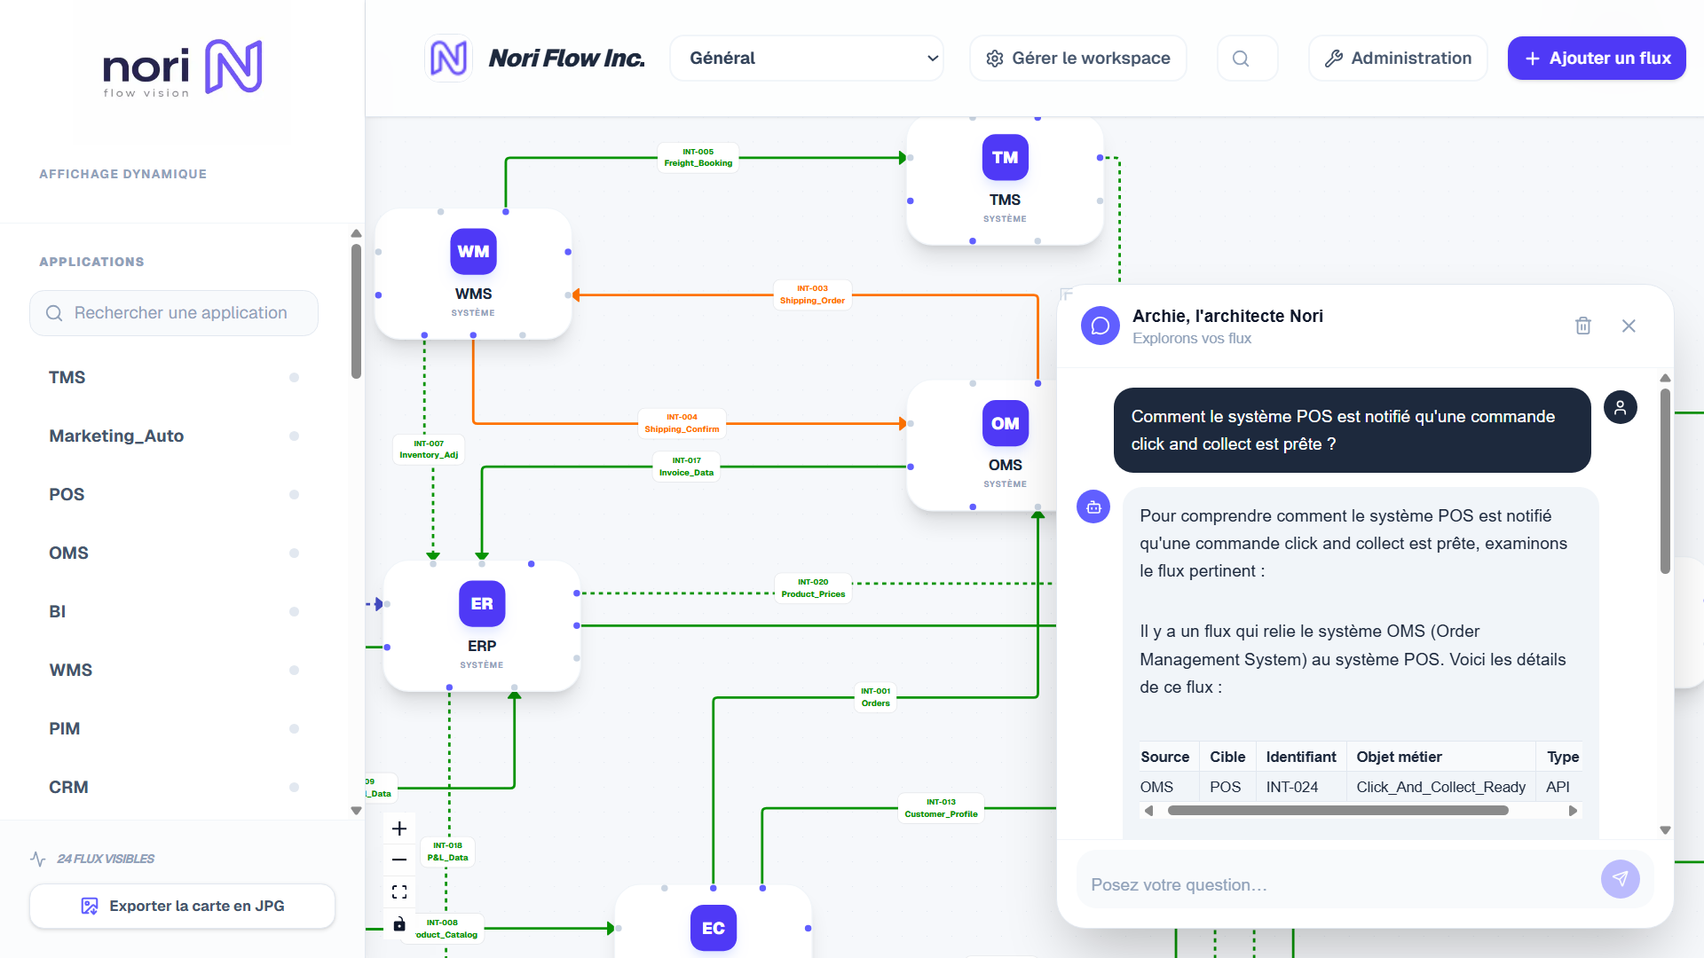
Task: Toggle the OMS application dot in sidebar
Action: [x=294, y=554]
